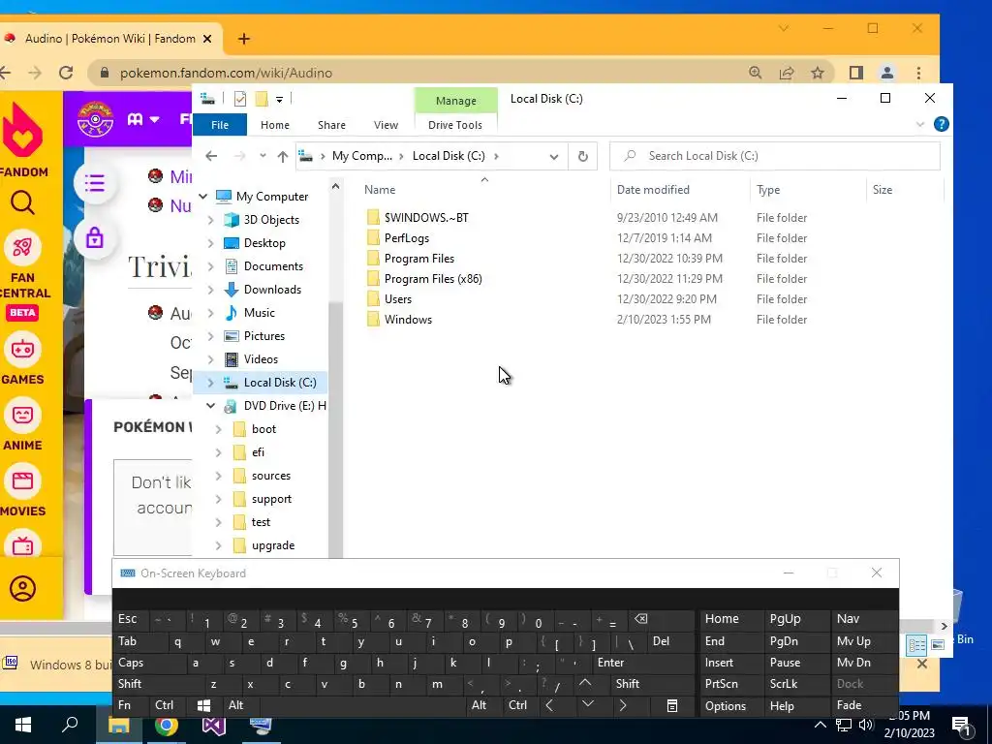Click the purple padlock icon on wiki page
The height and width of the screenshot is (744, 992).
(x=95, y=238)
